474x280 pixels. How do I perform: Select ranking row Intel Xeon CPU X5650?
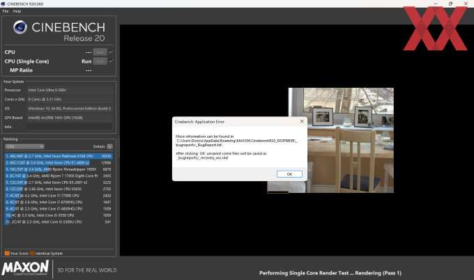click(x=59, y=189)
